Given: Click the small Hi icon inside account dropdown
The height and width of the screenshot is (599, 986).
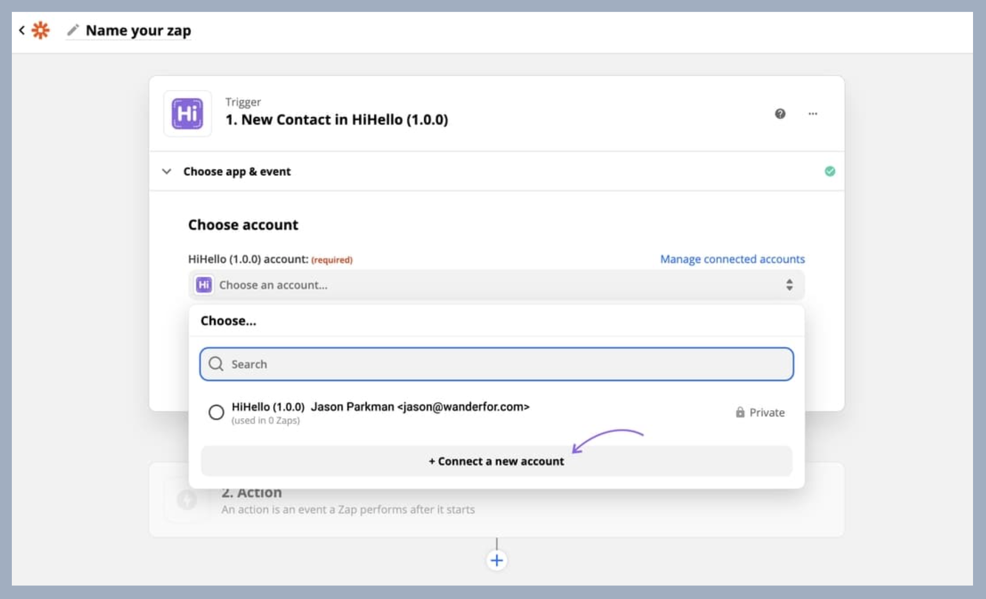Looking at the screenshot, I should point(204,285).
